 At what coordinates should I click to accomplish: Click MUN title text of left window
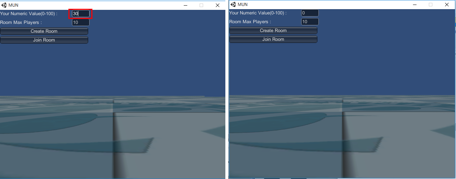(x=13, y=5)
